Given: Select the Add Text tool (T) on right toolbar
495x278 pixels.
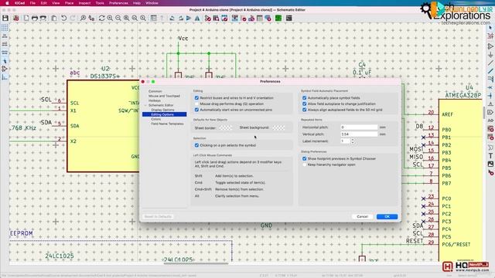Looking at the screenshot, I should point(490,156).
